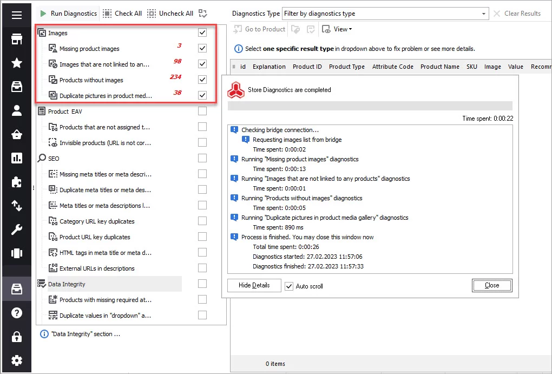Click the Value column header
552x374 pixels.
tap(516, 67)
